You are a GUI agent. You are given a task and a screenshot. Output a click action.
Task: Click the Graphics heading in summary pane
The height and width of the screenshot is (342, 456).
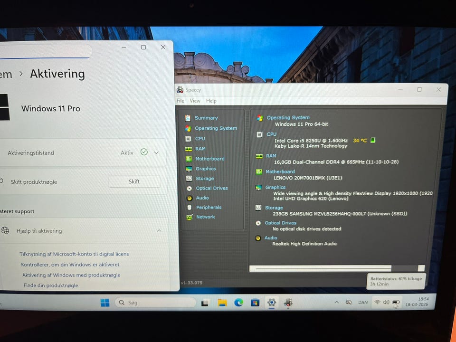275,187
